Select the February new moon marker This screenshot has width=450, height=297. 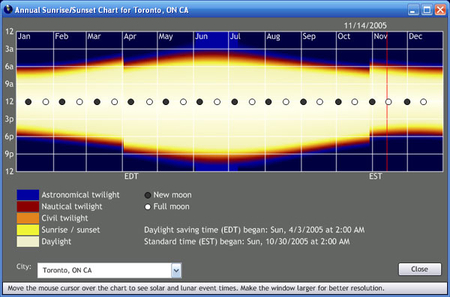coord(62,102)
